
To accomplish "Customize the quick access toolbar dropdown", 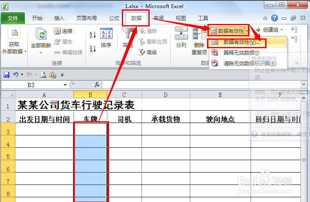I will point(62,75).
